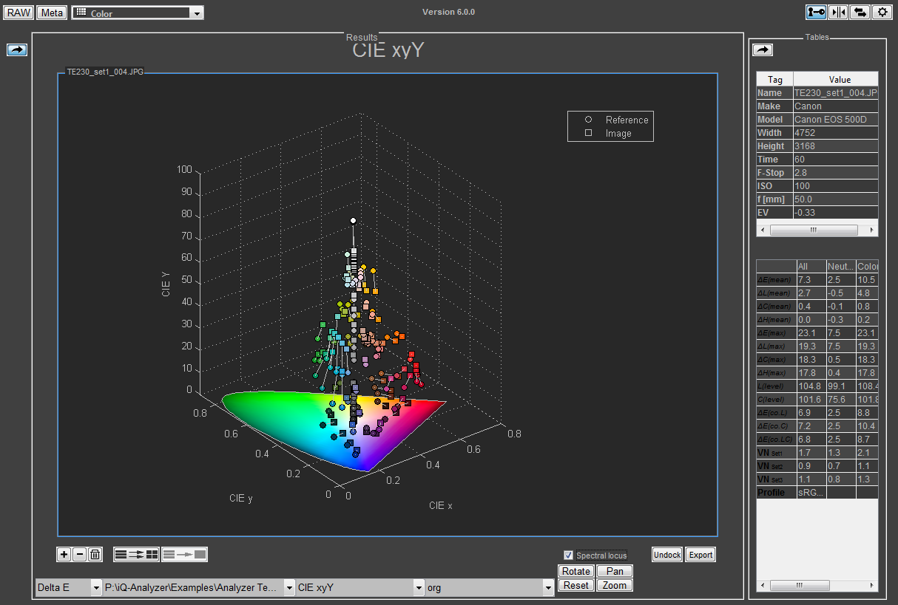Click the key icon button at top right
Image resolution: width=898 pixels, height=605 pixels.
click(x=816, y=12)
